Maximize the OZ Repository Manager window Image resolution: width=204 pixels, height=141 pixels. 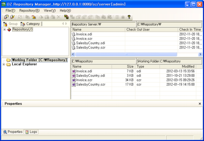coord(194,4)
